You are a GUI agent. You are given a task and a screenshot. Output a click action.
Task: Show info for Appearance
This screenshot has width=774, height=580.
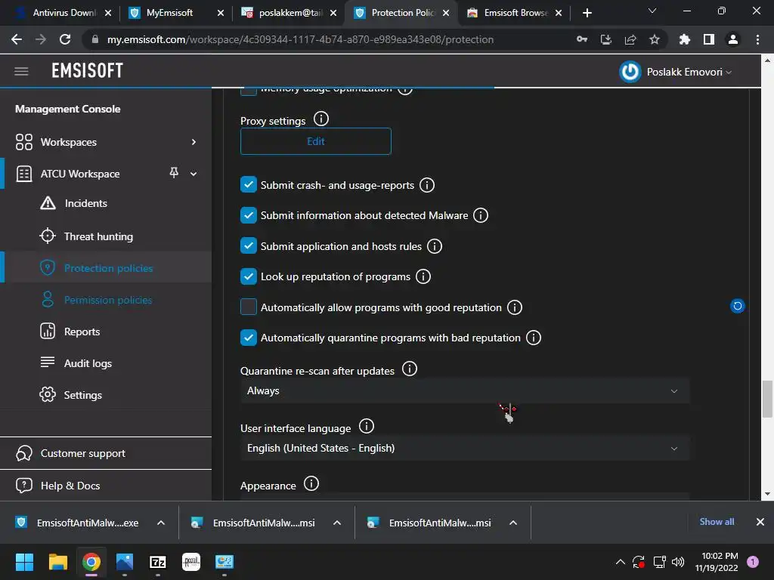[x=311, y=483]
